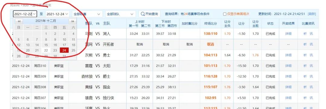Click final score 104:113
This screenshot has width=326, height=109.
(210, 55)
